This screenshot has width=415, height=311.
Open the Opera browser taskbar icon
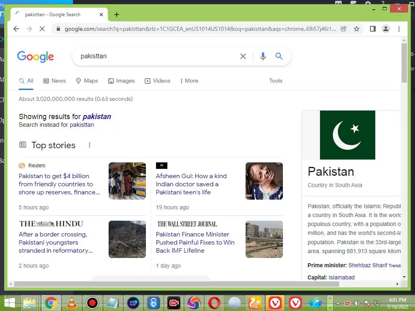click(x=214, y=303)
